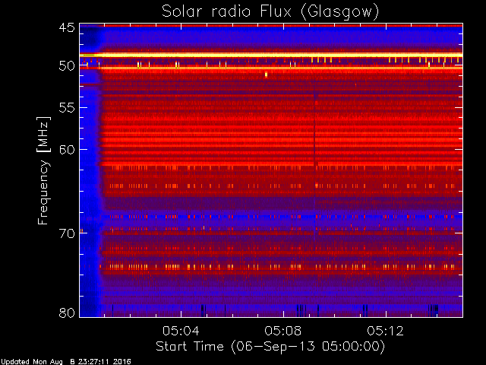Click the plot title 'Solar radio Flux (Glasgow)'

[270, 12]
